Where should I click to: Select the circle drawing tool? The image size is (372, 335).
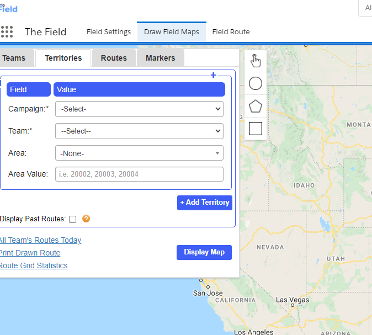pyautogui.click(x=256, y=83)
